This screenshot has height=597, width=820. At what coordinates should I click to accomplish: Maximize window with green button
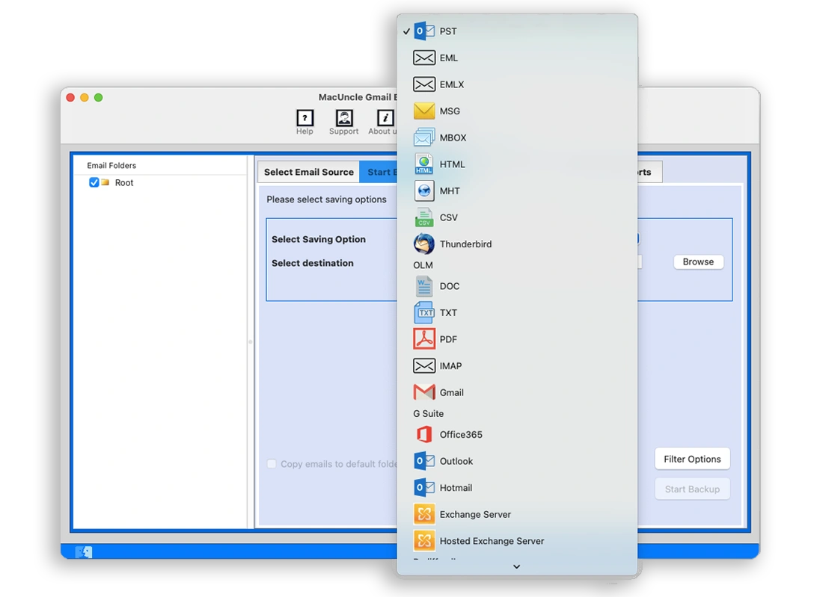pyautogui.click(x=98, y=97)
